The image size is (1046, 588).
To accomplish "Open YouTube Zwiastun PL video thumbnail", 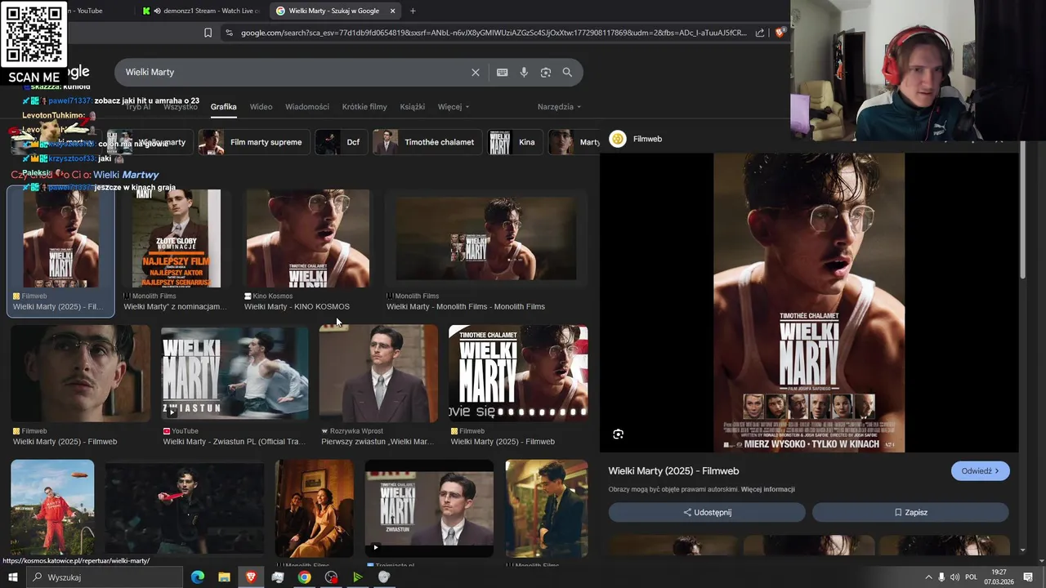I will pos(235,373).
